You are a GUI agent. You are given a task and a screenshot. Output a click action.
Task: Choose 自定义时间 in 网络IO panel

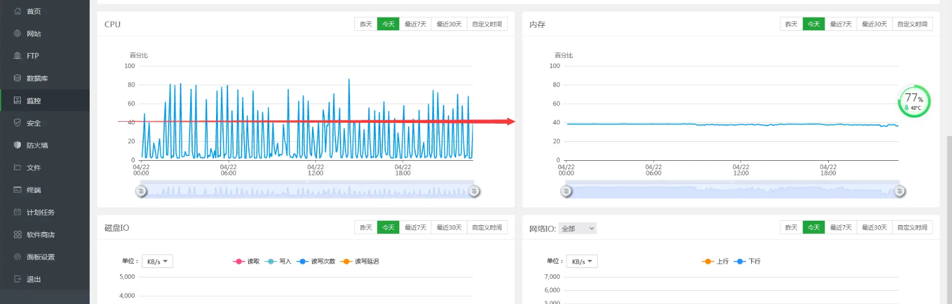click(912, 227)
